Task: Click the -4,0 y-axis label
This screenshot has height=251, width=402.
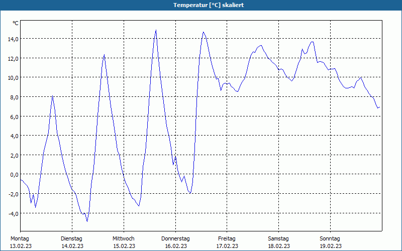Action: click(14, 214)
